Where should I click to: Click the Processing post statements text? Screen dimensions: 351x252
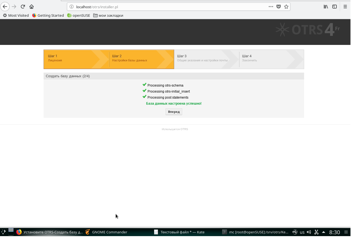tap(168, 98)
